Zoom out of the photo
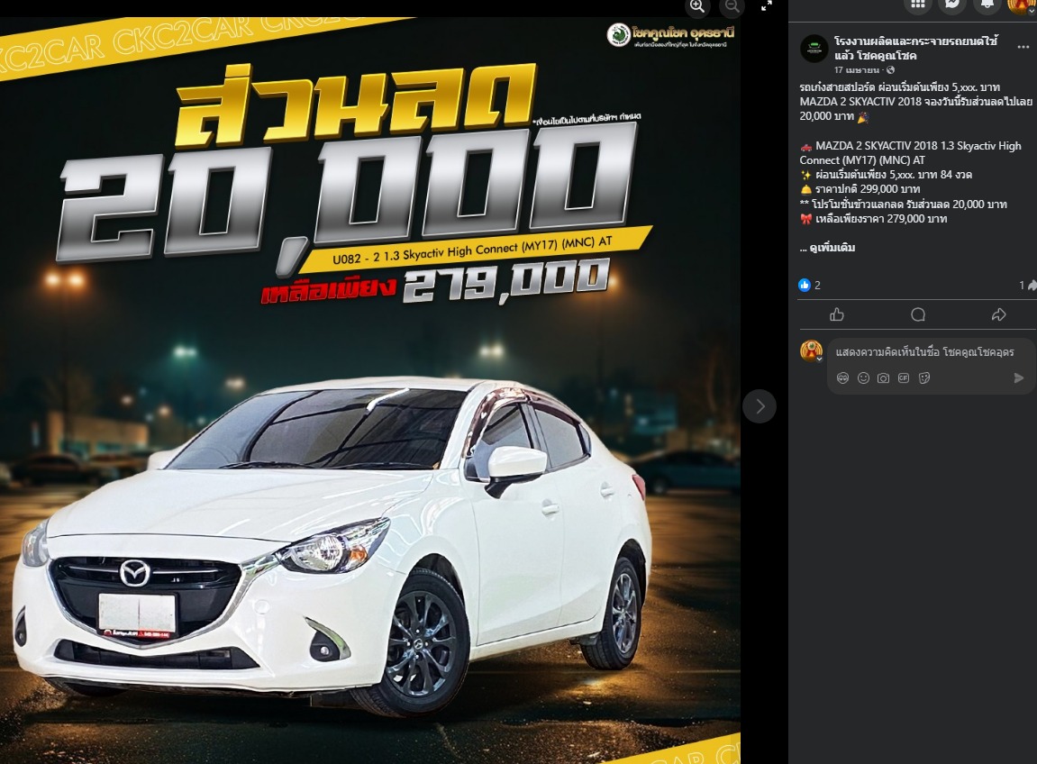The width and height of the screenshot is (1037, 764). pos(732,6)
